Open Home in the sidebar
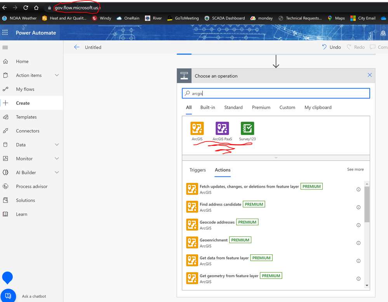The height and width of the screenshot is (302, 388). click(x=31, y=61)
